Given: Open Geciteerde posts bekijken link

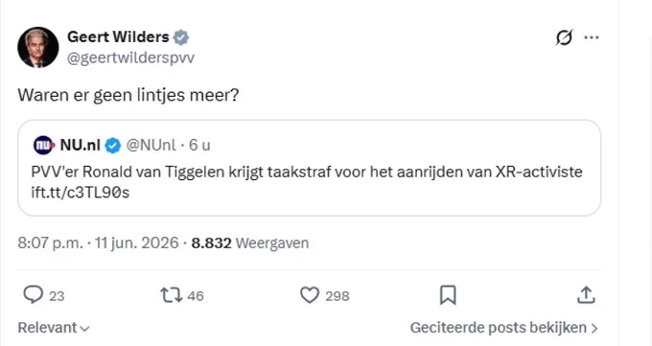Looking at the screenshot, I should [x=504, y=328].
